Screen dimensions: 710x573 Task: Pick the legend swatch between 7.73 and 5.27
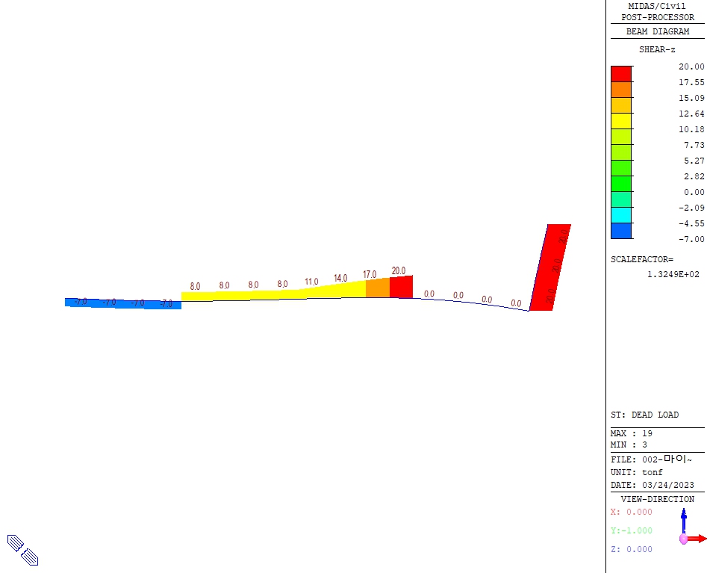tap(621, 152)
